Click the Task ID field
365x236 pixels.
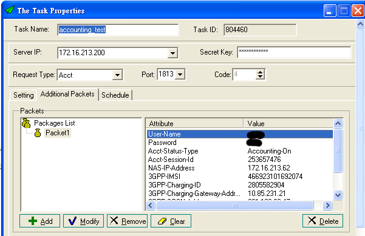point(260,30)
